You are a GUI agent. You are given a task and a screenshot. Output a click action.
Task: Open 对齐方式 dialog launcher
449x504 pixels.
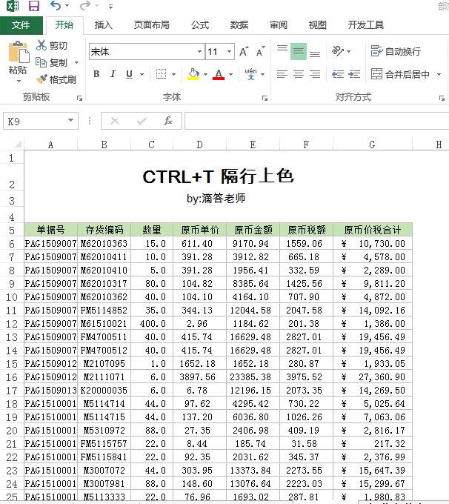442,98
